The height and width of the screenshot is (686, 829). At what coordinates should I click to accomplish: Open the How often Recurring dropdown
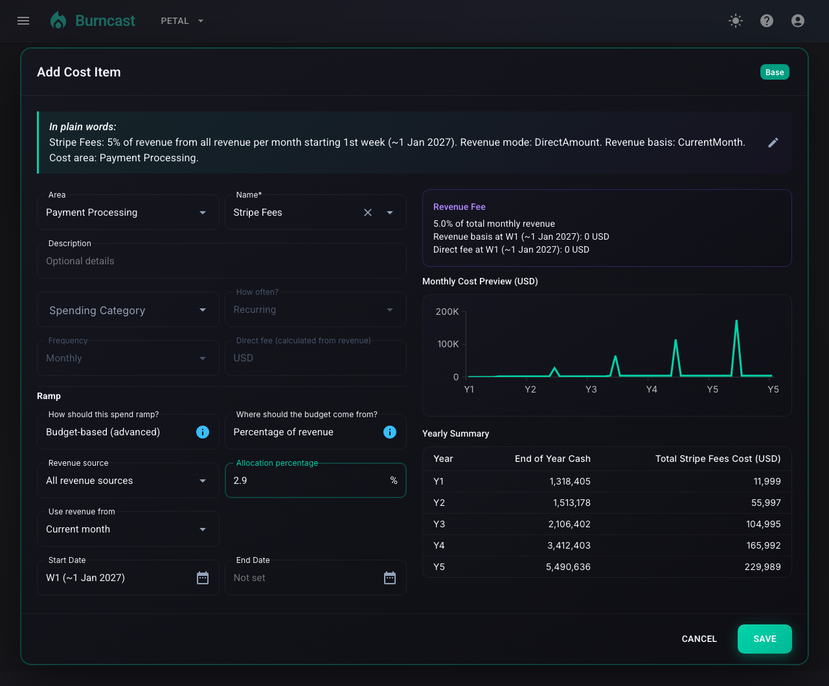(315, 310)
